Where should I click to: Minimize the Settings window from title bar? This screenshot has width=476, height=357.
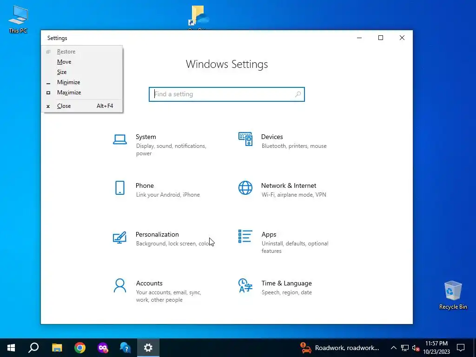point(359,38)
